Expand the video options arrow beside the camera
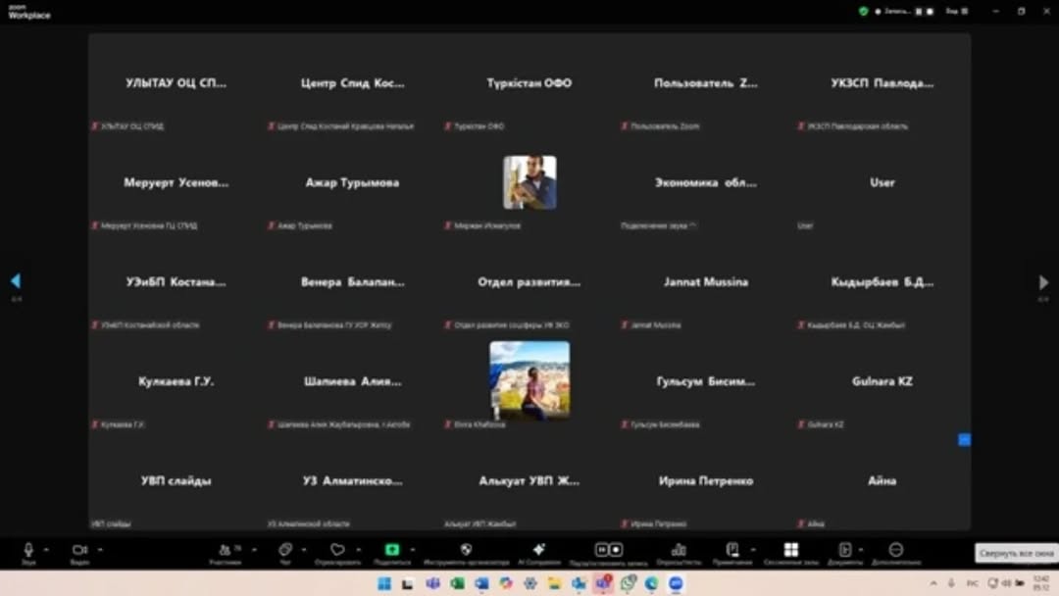Image resolution: width=1059 pixels, height=596 pixels. pos(99,550)
